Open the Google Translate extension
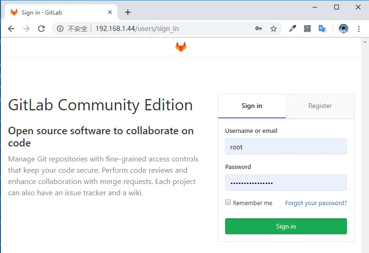The width and height of the screenshot is (369, 253). (322, 29)
